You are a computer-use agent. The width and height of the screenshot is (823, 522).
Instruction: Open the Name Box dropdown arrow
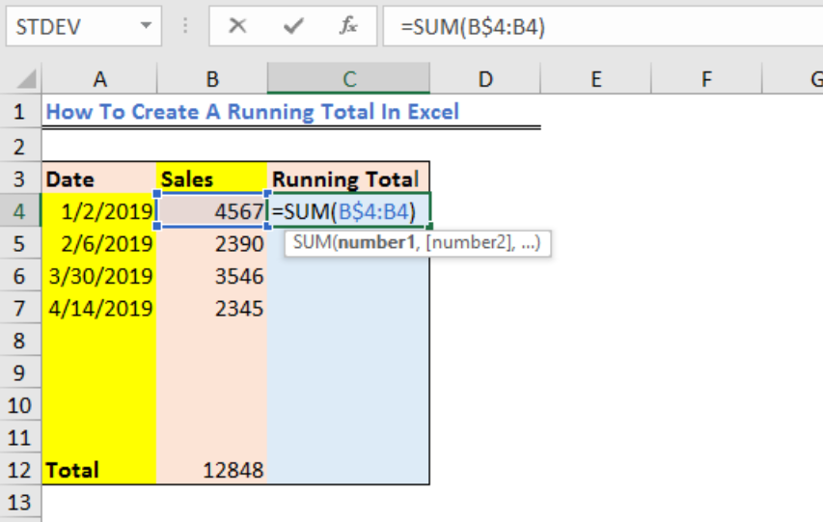coord(146,25)
